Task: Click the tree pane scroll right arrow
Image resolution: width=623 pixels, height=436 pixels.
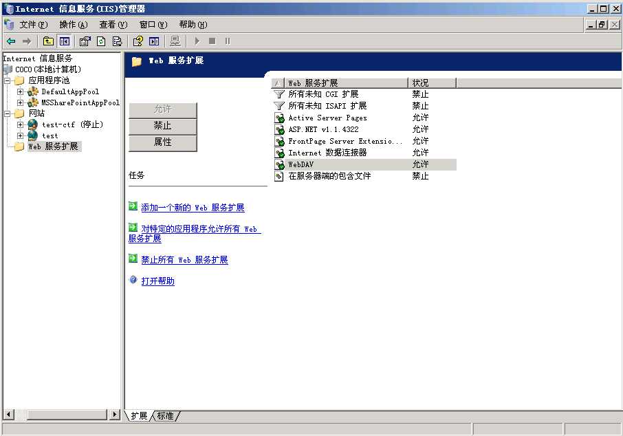Action: click(x=114, y=415)
